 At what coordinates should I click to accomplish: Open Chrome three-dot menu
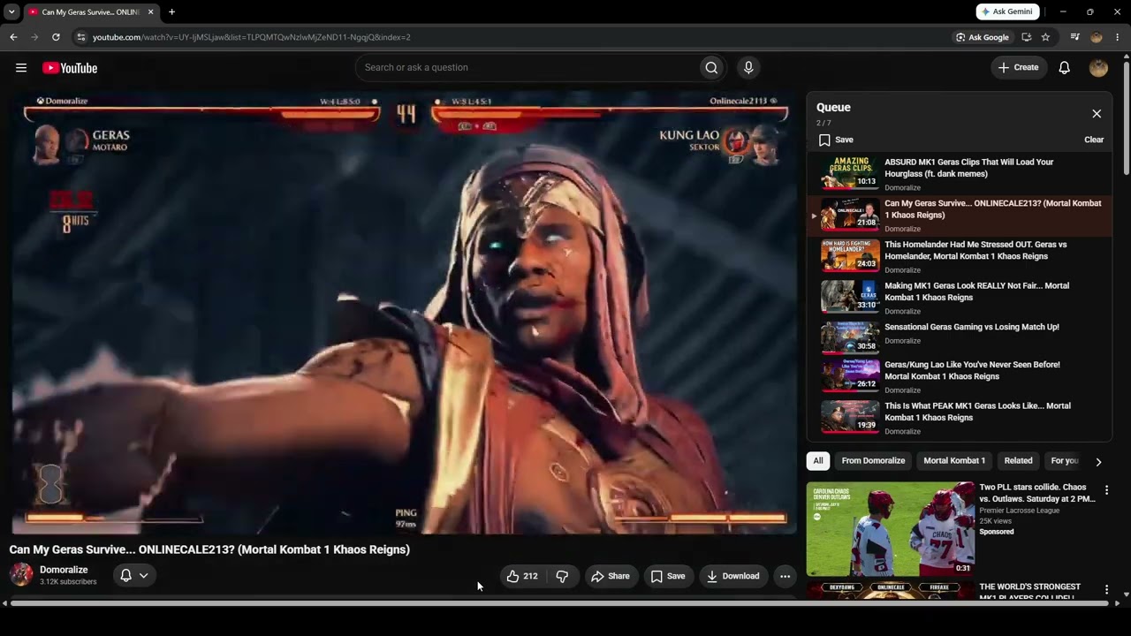click(1118, 37)
